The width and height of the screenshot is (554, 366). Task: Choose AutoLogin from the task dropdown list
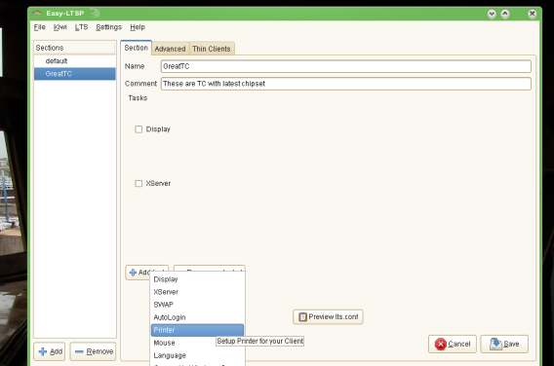pos(197,317)
